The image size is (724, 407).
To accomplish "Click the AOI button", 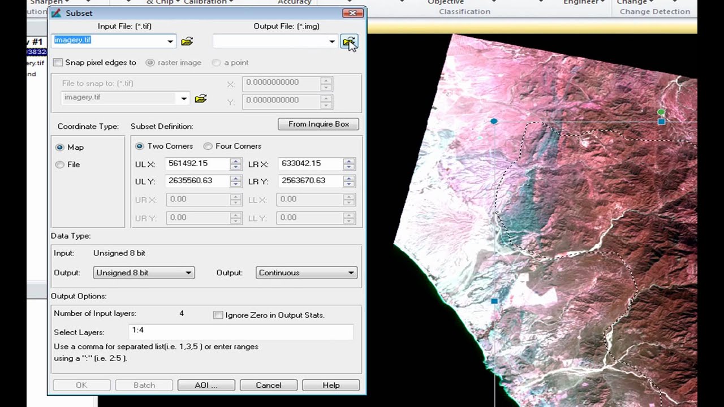I will 206,385.
